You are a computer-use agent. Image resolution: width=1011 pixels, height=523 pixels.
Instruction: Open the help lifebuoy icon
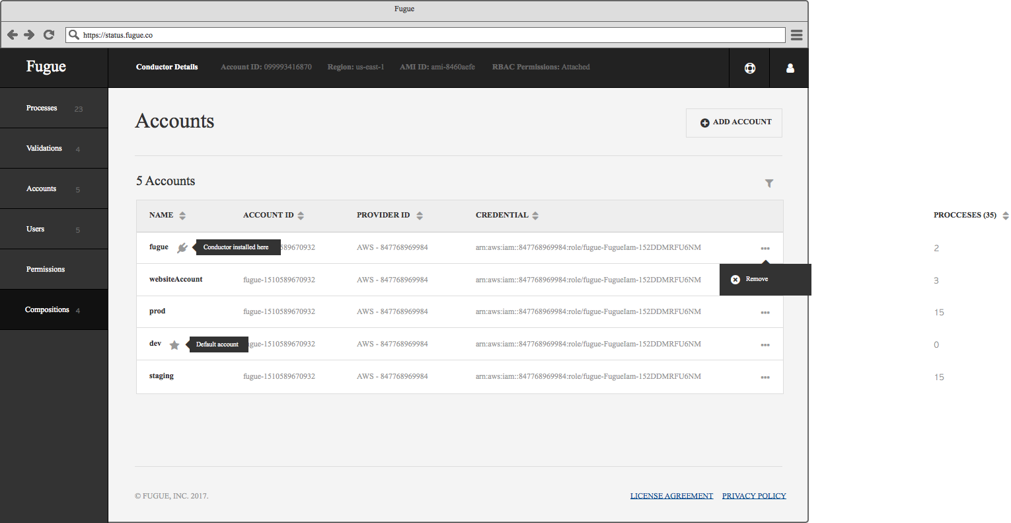750,68
